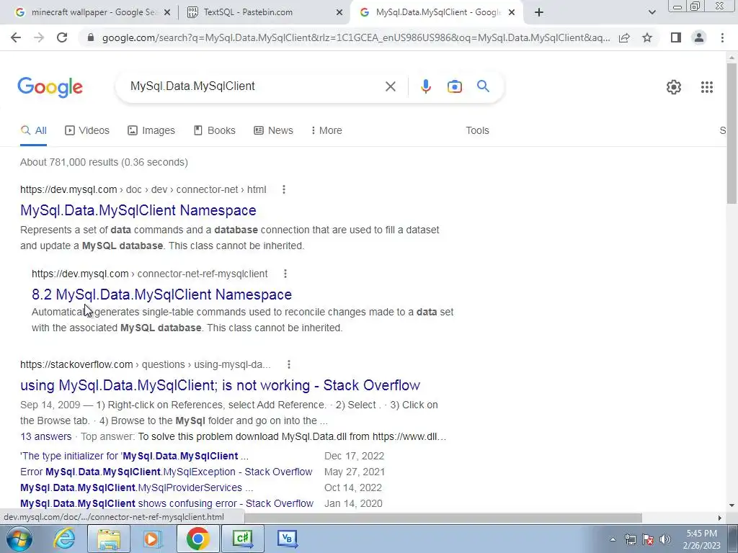Open the Chrome profile avatar
Viewport: 738px width, 553px height.
point(699,37)
